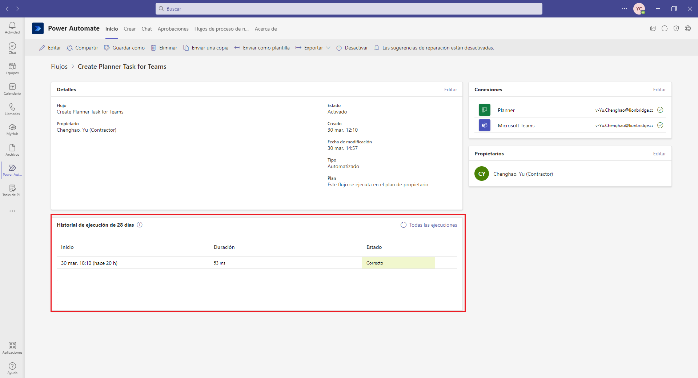Select Power Automate app in sidebar
Image resolution: width=698 pixels, height=378 pixels.
click(x=12, y=170)
